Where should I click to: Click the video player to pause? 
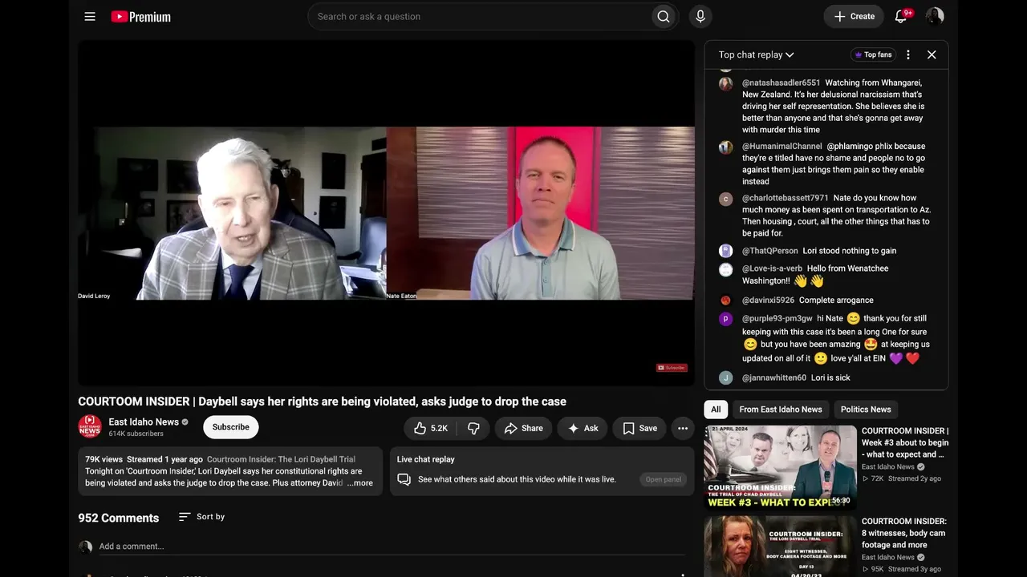[386, 213]
